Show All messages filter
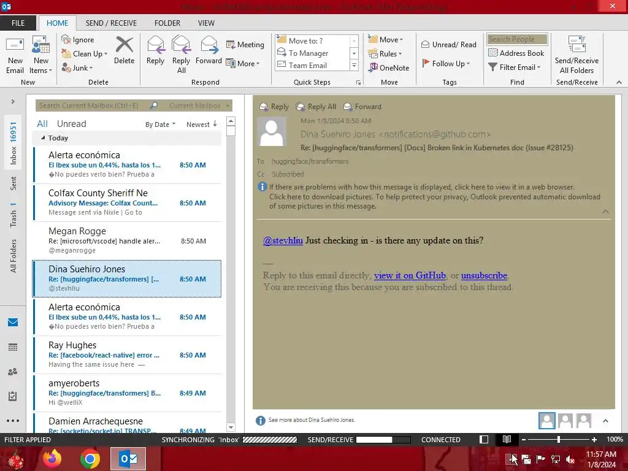This screenshot has width=628, height=471. (x=42, y=124)
